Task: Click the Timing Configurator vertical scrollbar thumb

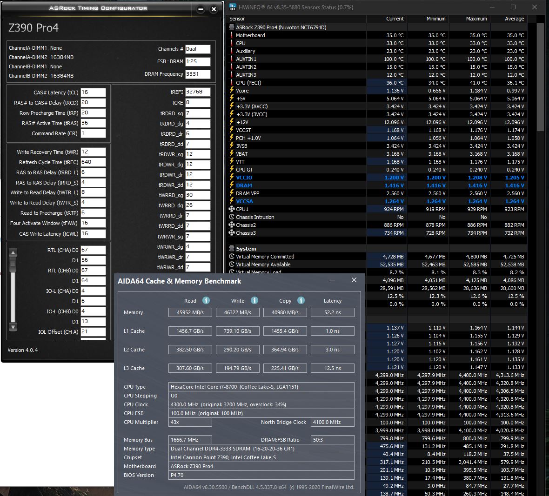Action: coord(13,265)
